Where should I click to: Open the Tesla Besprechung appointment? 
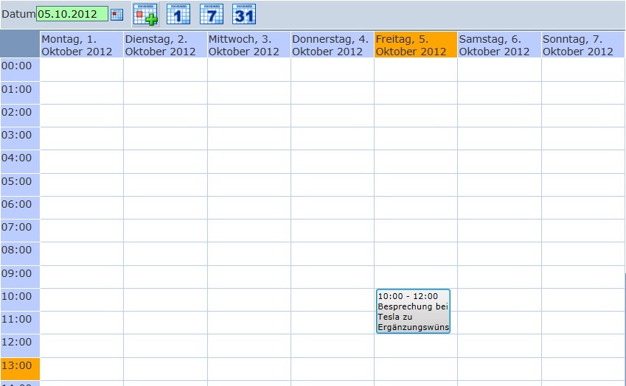click(413, 312)
